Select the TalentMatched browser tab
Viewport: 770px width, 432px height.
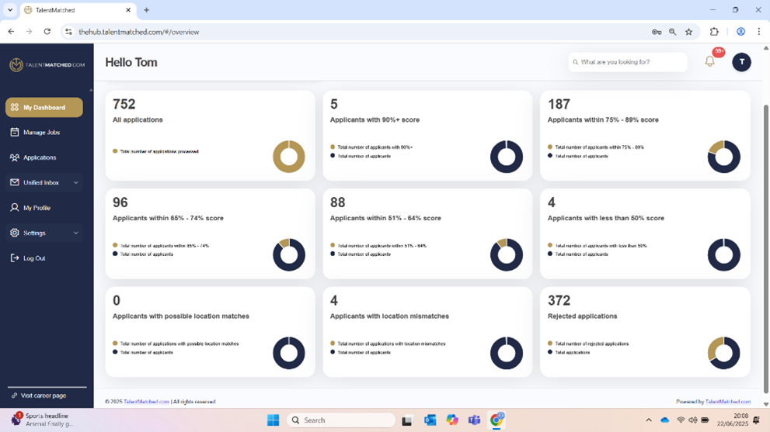click(x=78, y=10)
